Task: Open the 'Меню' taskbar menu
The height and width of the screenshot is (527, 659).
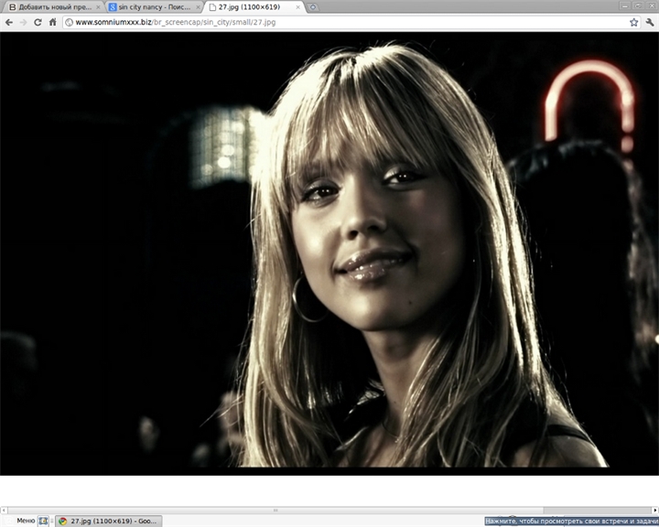Action: pyautogui.click(x=21, y=522)
